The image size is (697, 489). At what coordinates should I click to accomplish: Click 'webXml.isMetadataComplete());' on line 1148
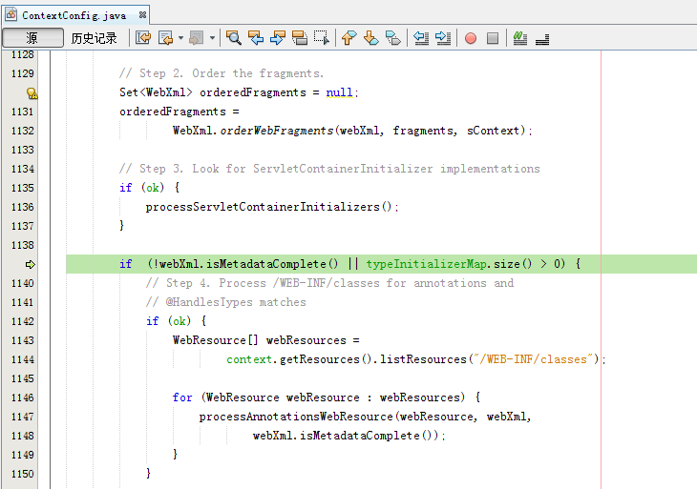pyautogui.click(x=348, y=436)
